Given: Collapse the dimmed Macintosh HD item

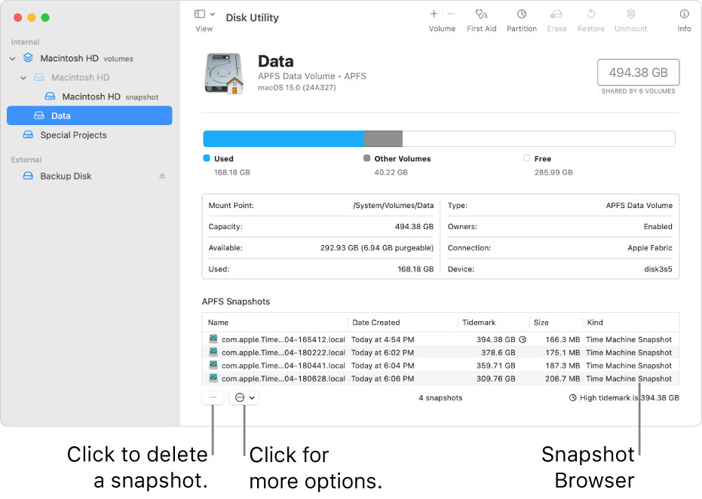Looking at the screenshot, I should (23, 78).
